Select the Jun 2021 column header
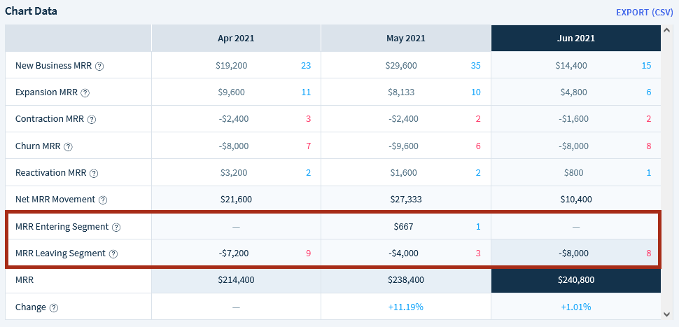The image size is (679, 327). (576, 38)
